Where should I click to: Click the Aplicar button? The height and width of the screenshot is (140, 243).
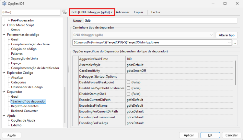(x=189, y=135)
